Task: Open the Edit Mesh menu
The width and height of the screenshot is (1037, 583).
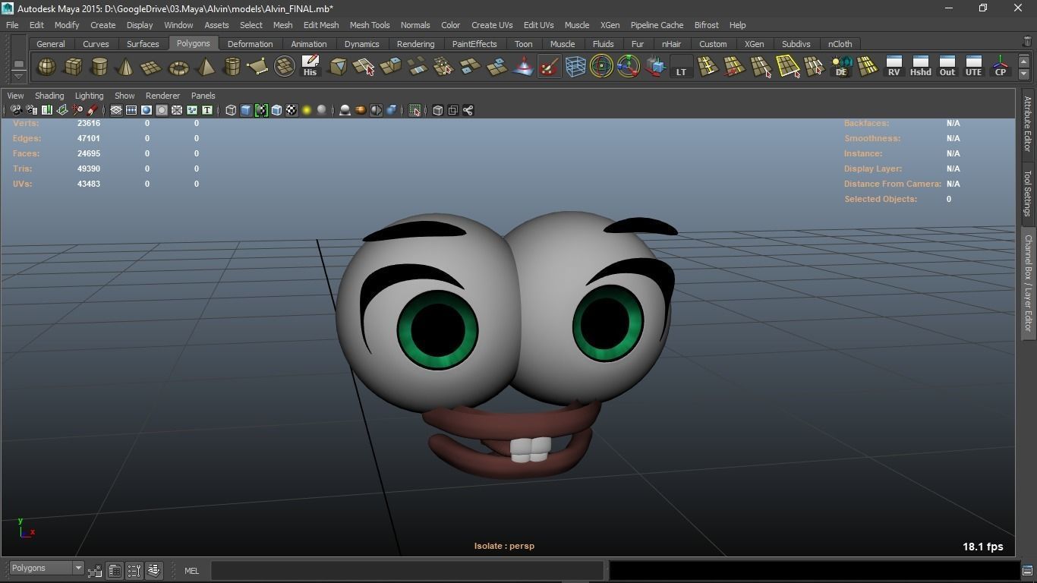Action: tap(321, 25)
